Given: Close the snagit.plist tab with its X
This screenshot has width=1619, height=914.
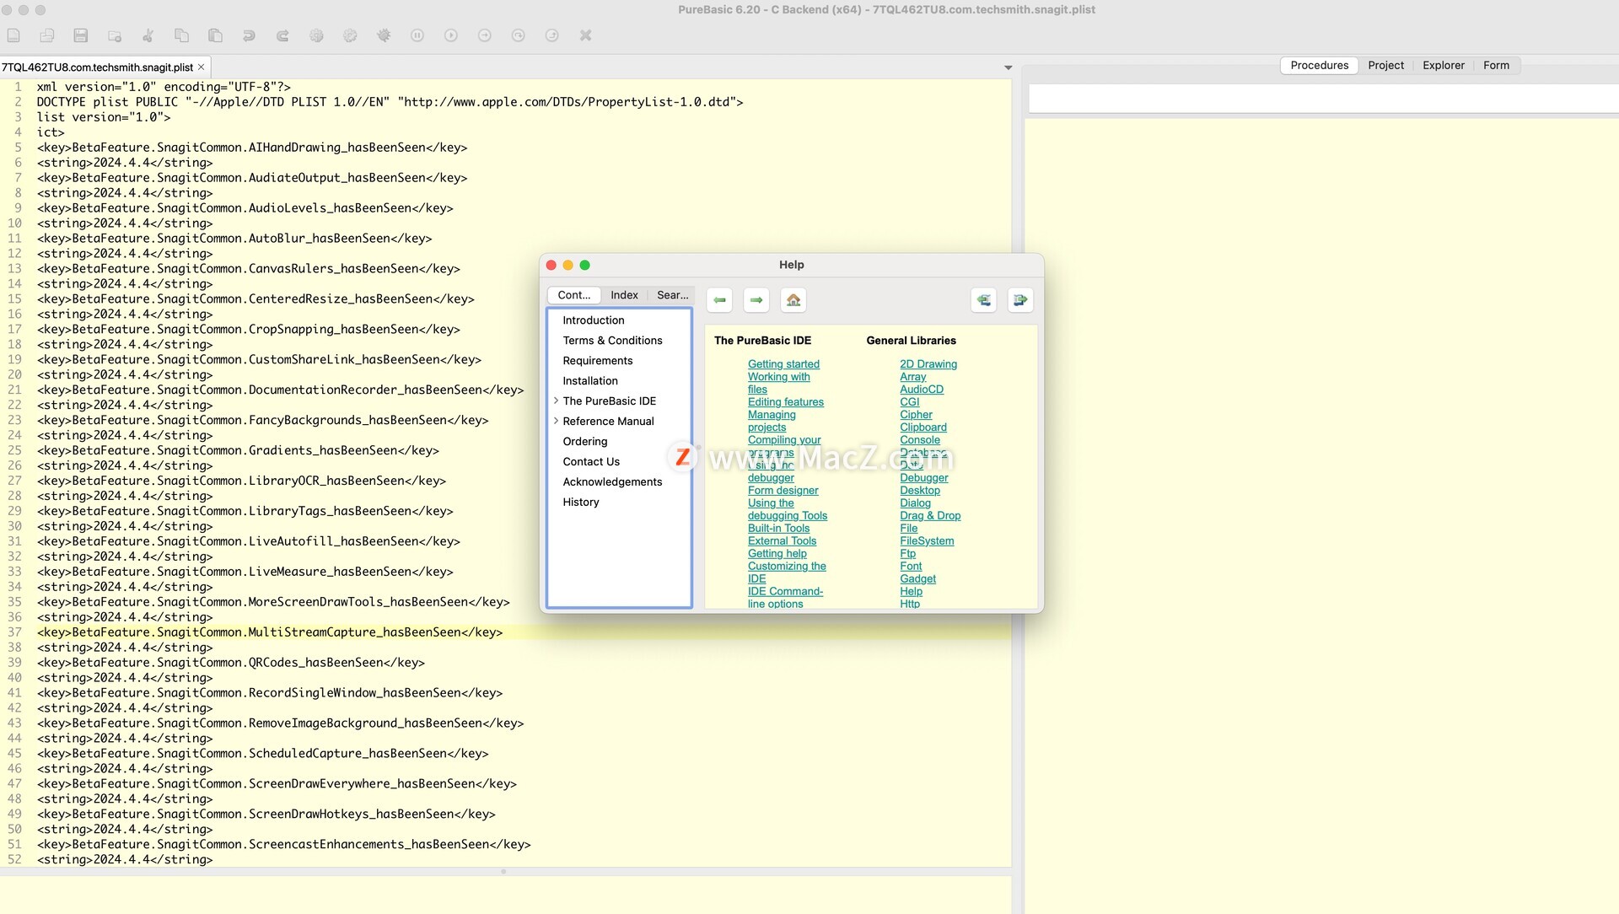Looking at the screenshot, I should [202, 67].
